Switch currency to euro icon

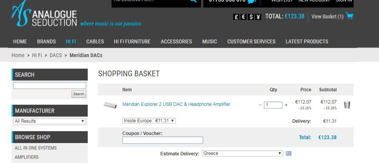coord(244,17)
